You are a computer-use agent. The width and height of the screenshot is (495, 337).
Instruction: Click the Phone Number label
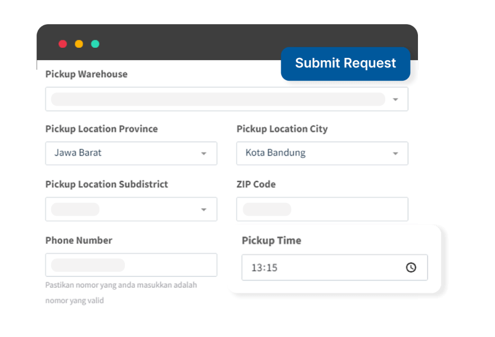point(79,240)
